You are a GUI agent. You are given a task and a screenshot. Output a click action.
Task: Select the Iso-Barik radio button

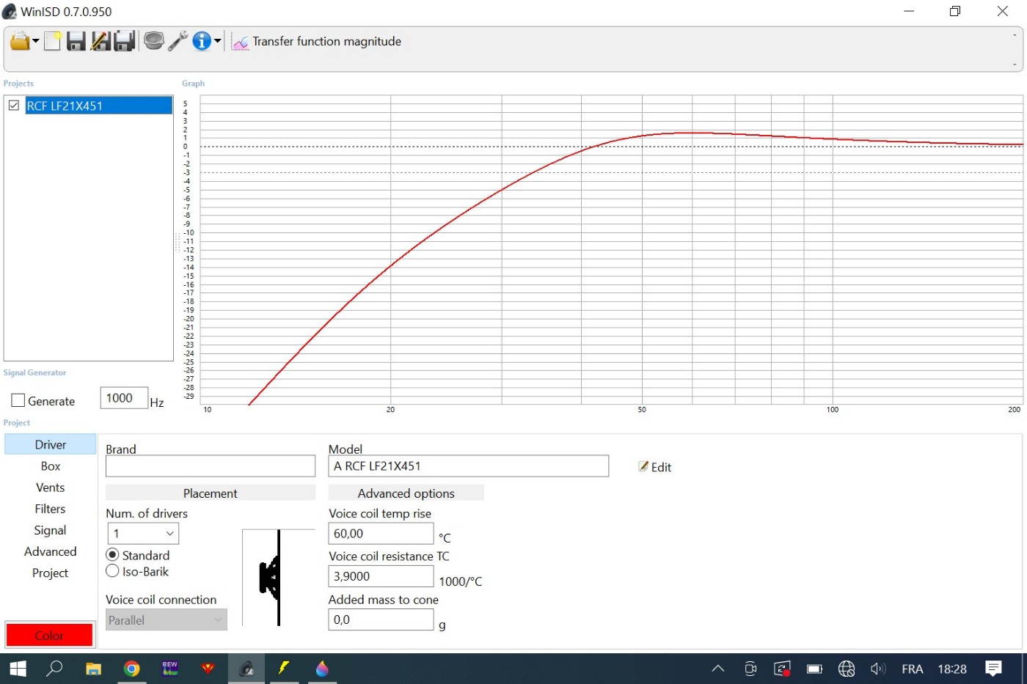pos(113,571)
